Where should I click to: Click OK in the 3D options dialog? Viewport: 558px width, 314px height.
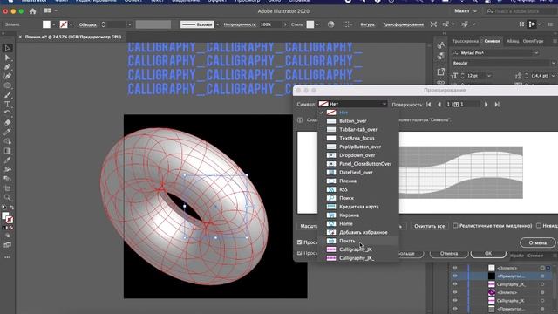(x=488, y=254)
